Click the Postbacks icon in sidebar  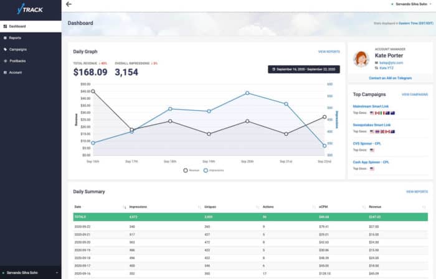[x=5, y=61]
